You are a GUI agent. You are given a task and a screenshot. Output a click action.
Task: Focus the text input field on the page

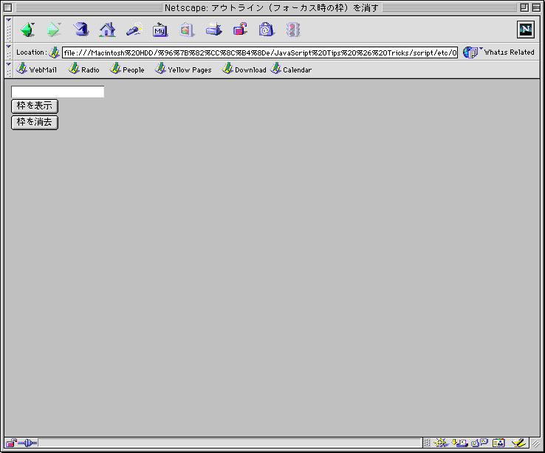click(58, 92)
